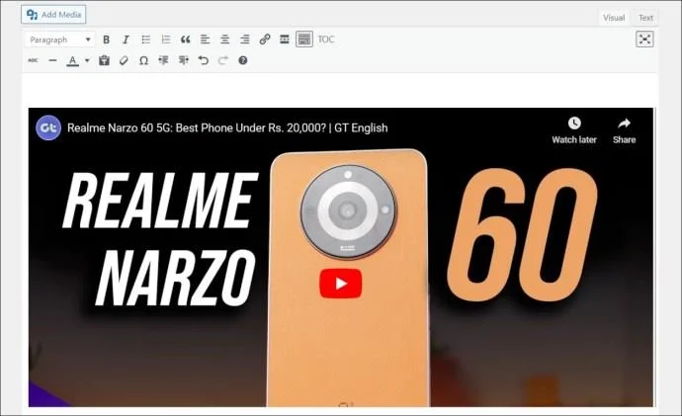Open the Realme Narzo 60 5G video title
This screenshot has height=416, width=682.
(227, 127)
